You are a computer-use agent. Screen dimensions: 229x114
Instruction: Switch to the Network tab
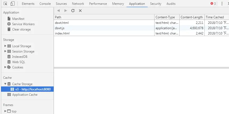pos(78,4)
